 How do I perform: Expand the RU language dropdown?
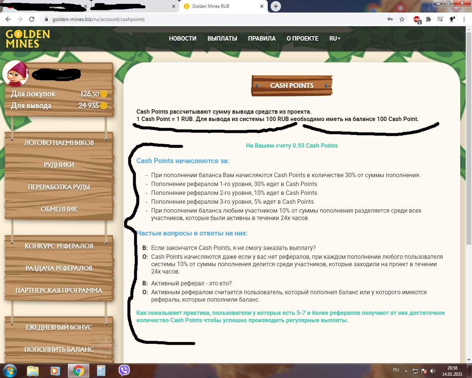335,38
